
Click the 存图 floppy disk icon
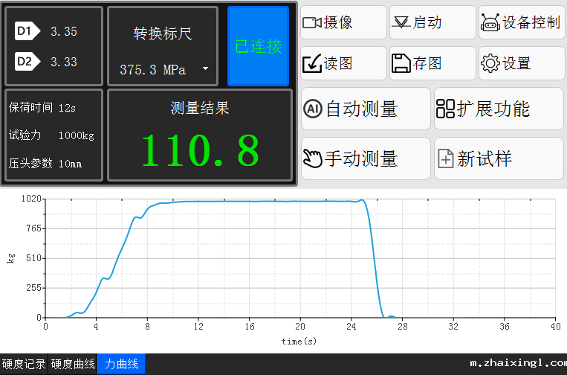401,64
